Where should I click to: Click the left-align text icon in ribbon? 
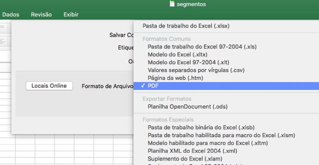2,42
